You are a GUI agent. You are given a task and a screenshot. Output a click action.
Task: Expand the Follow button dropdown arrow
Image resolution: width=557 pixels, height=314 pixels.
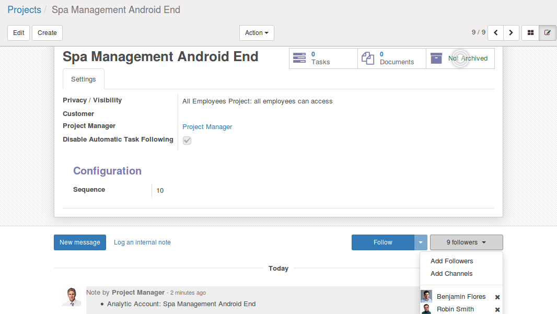coord(421,242)
